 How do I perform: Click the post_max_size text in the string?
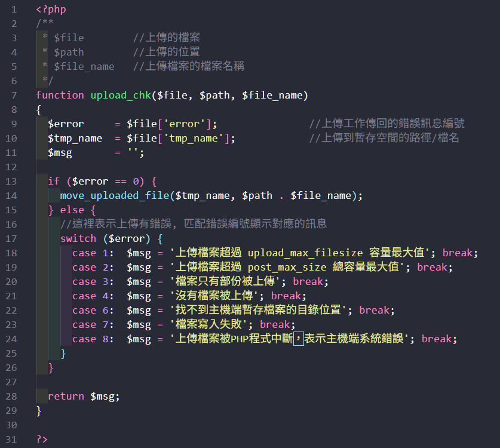click(x=287, y=267)
